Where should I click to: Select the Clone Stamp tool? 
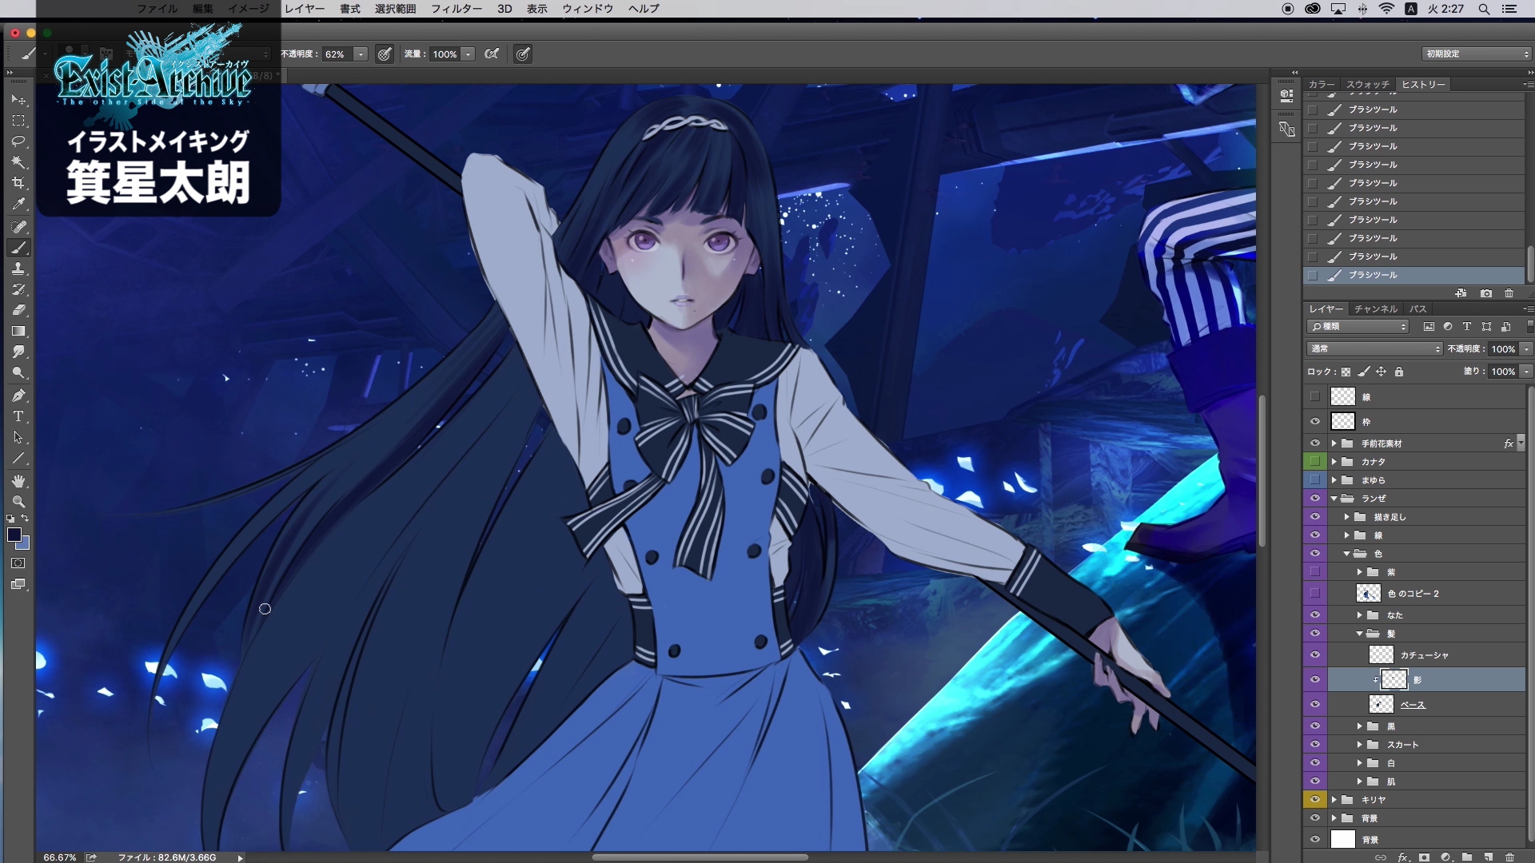click(18, 268)
